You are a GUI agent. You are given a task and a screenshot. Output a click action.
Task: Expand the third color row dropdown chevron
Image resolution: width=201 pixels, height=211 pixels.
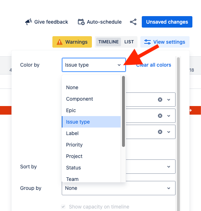pos(169,132)
